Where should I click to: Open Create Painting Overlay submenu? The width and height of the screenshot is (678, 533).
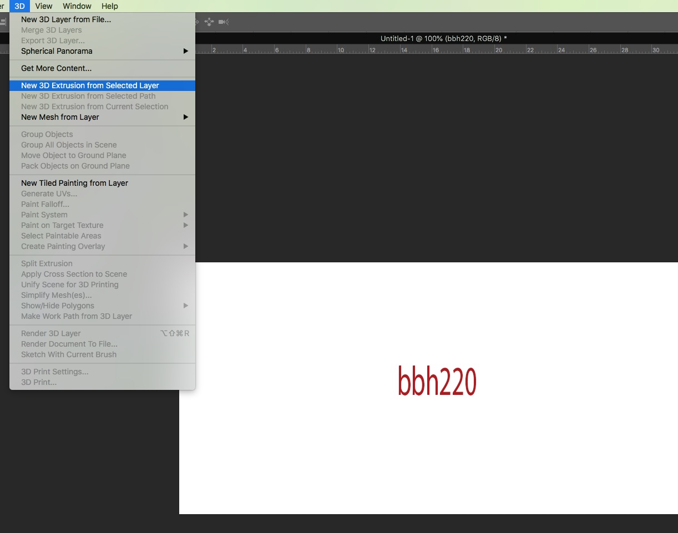tap(102, 246)
